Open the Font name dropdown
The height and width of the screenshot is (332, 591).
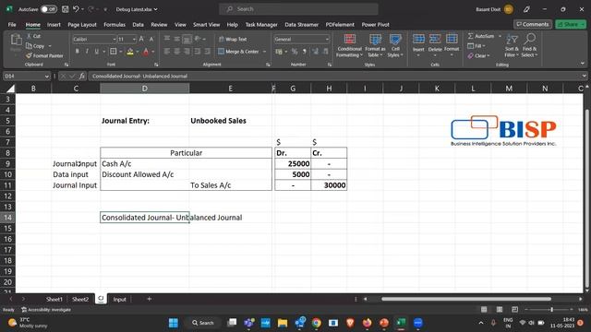click(115, 39)
